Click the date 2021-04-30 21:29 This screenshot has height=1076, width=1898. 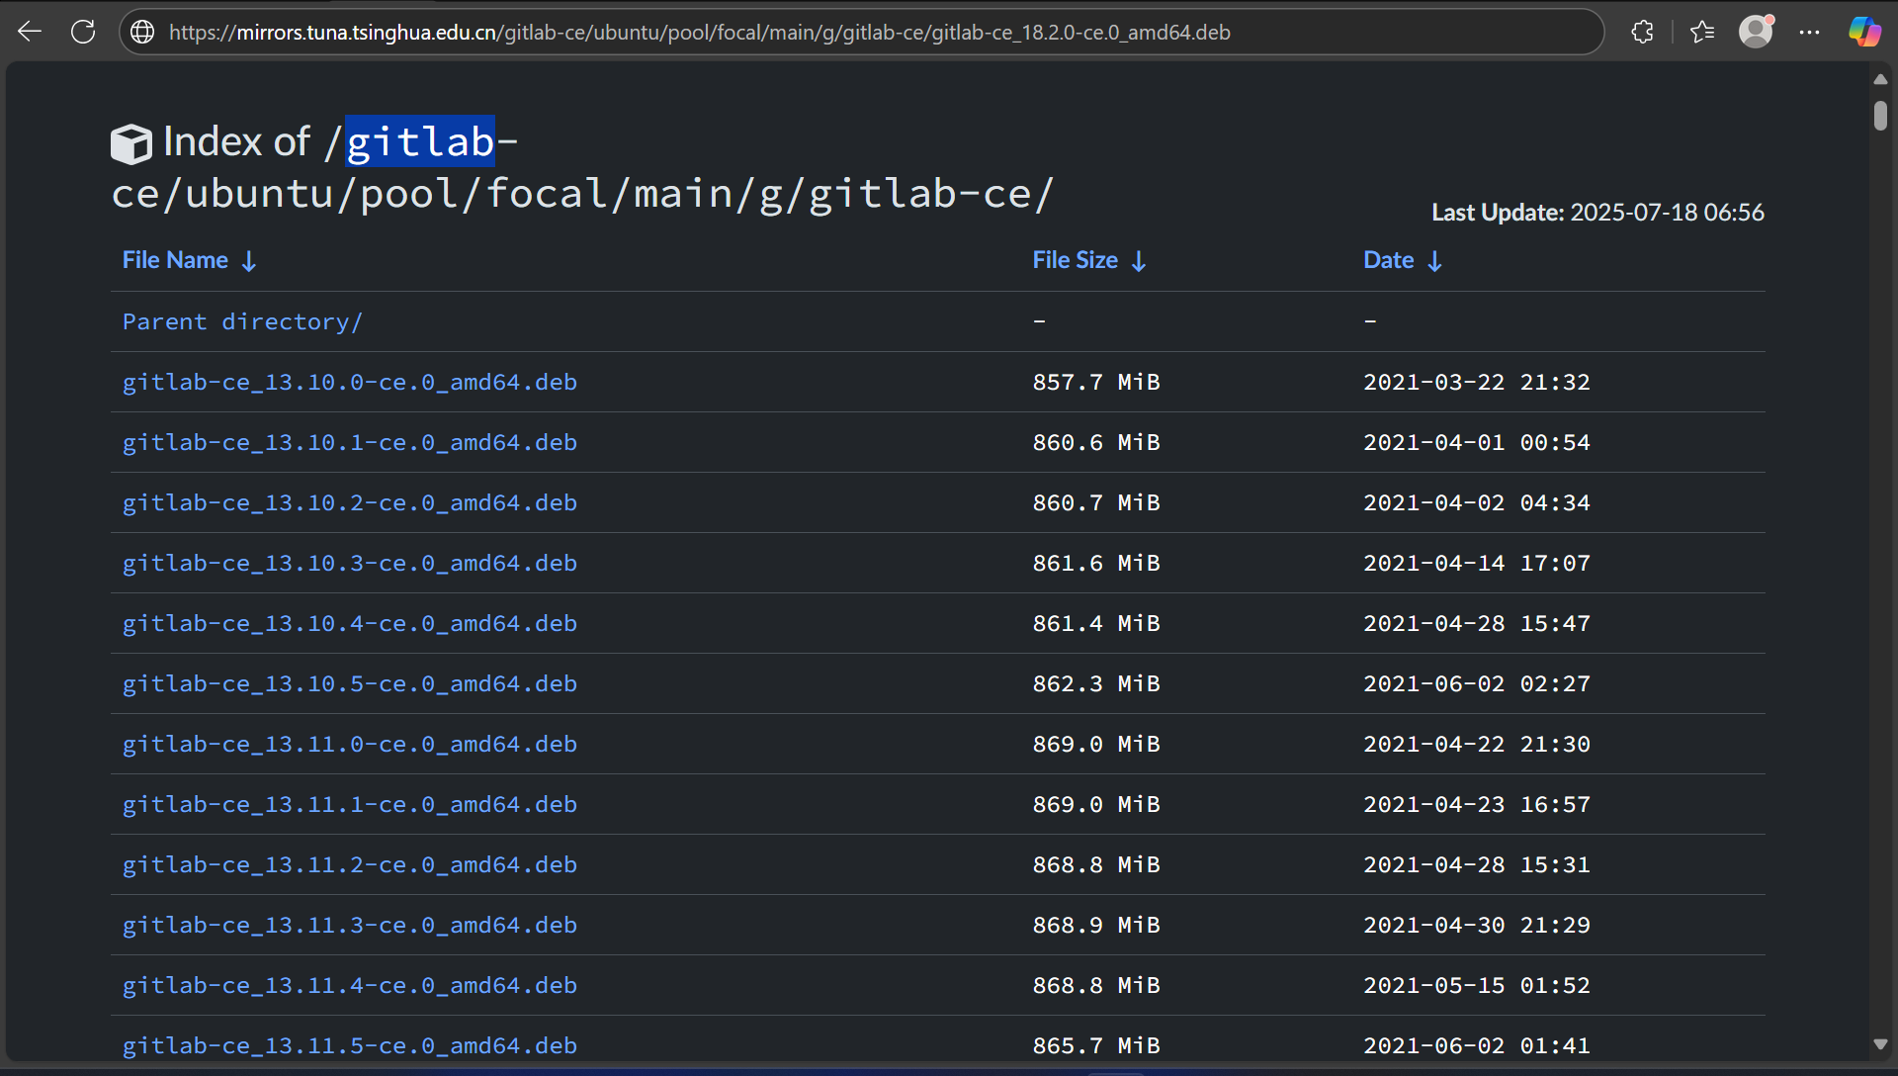tap(1477, 925)
